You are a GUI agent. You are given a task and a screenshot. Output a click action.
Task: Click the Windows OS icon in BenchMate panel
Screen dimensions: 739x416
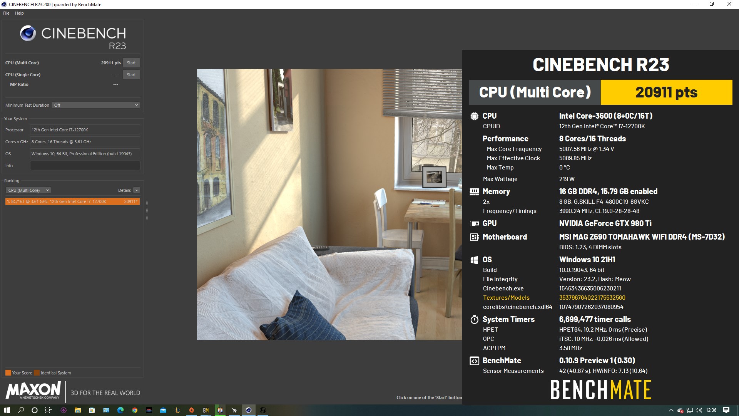pos(475,260)
